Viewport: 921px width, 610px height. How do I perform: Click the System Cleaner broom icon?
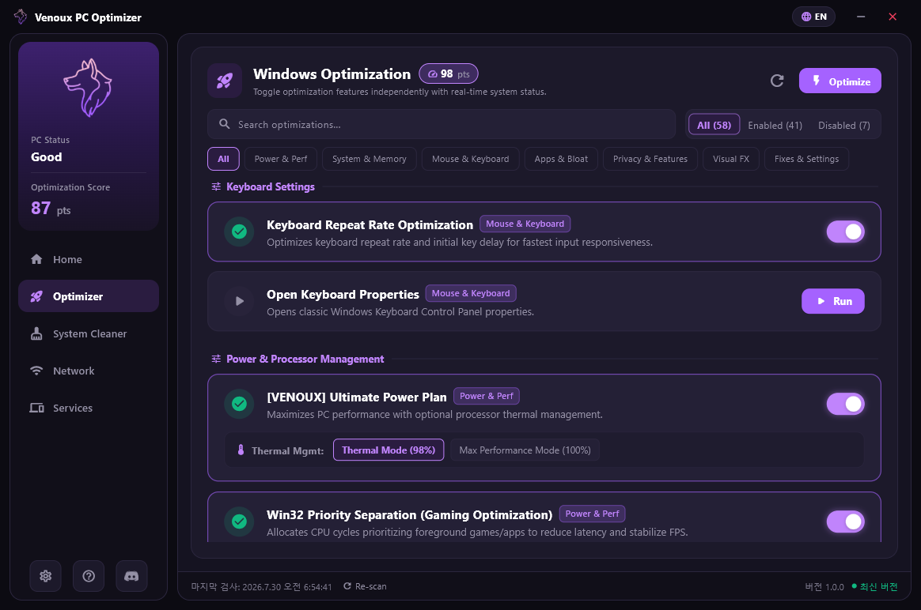pyautogui.click(x=36, y=333)
